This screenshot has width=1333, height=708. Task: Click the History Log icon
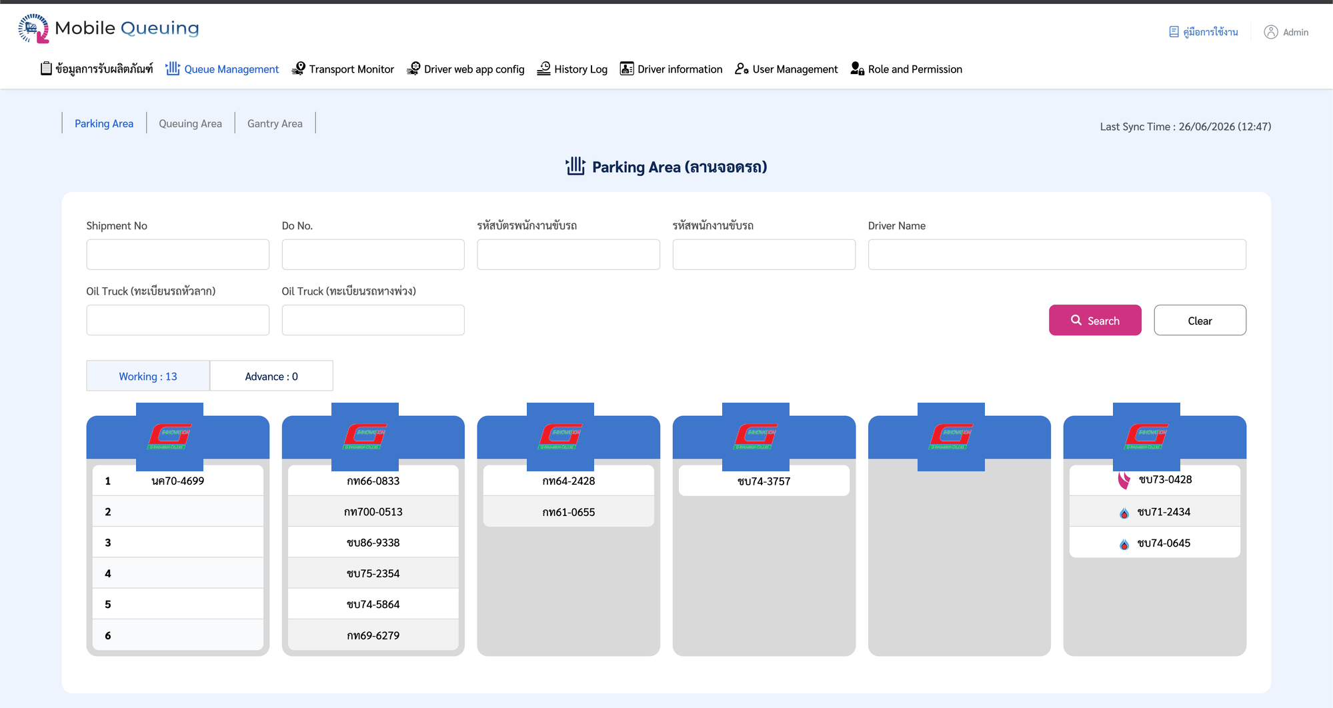click(544, 69)
